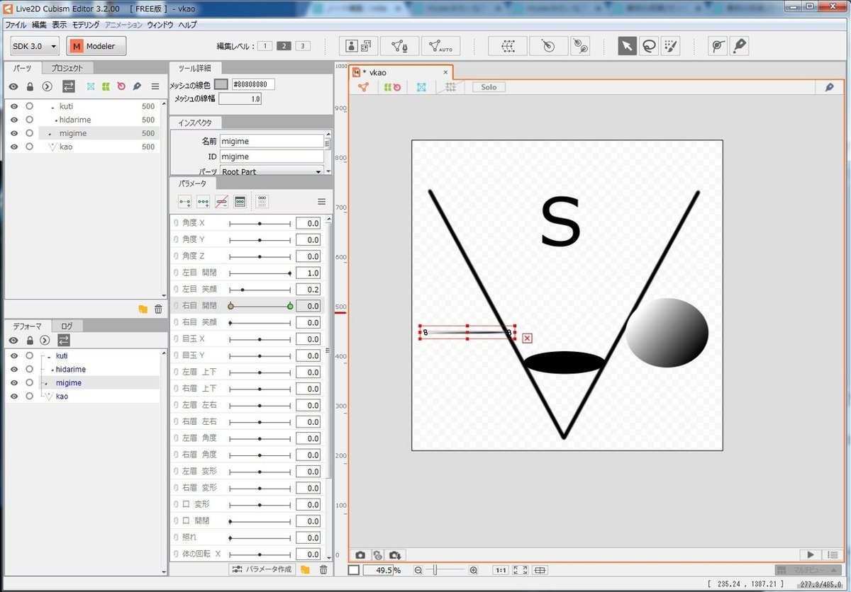The image size is (851, 592).
Task: Zoom out with the minus magnifier
Action: [x=418, y=570]
